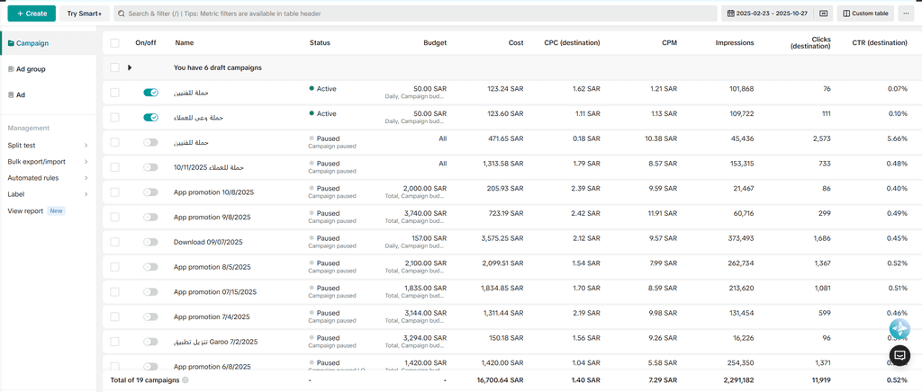This screenshot has width=922, height=392.
Task: Disable the first active campaign toggle
Action: click(150, 93)
